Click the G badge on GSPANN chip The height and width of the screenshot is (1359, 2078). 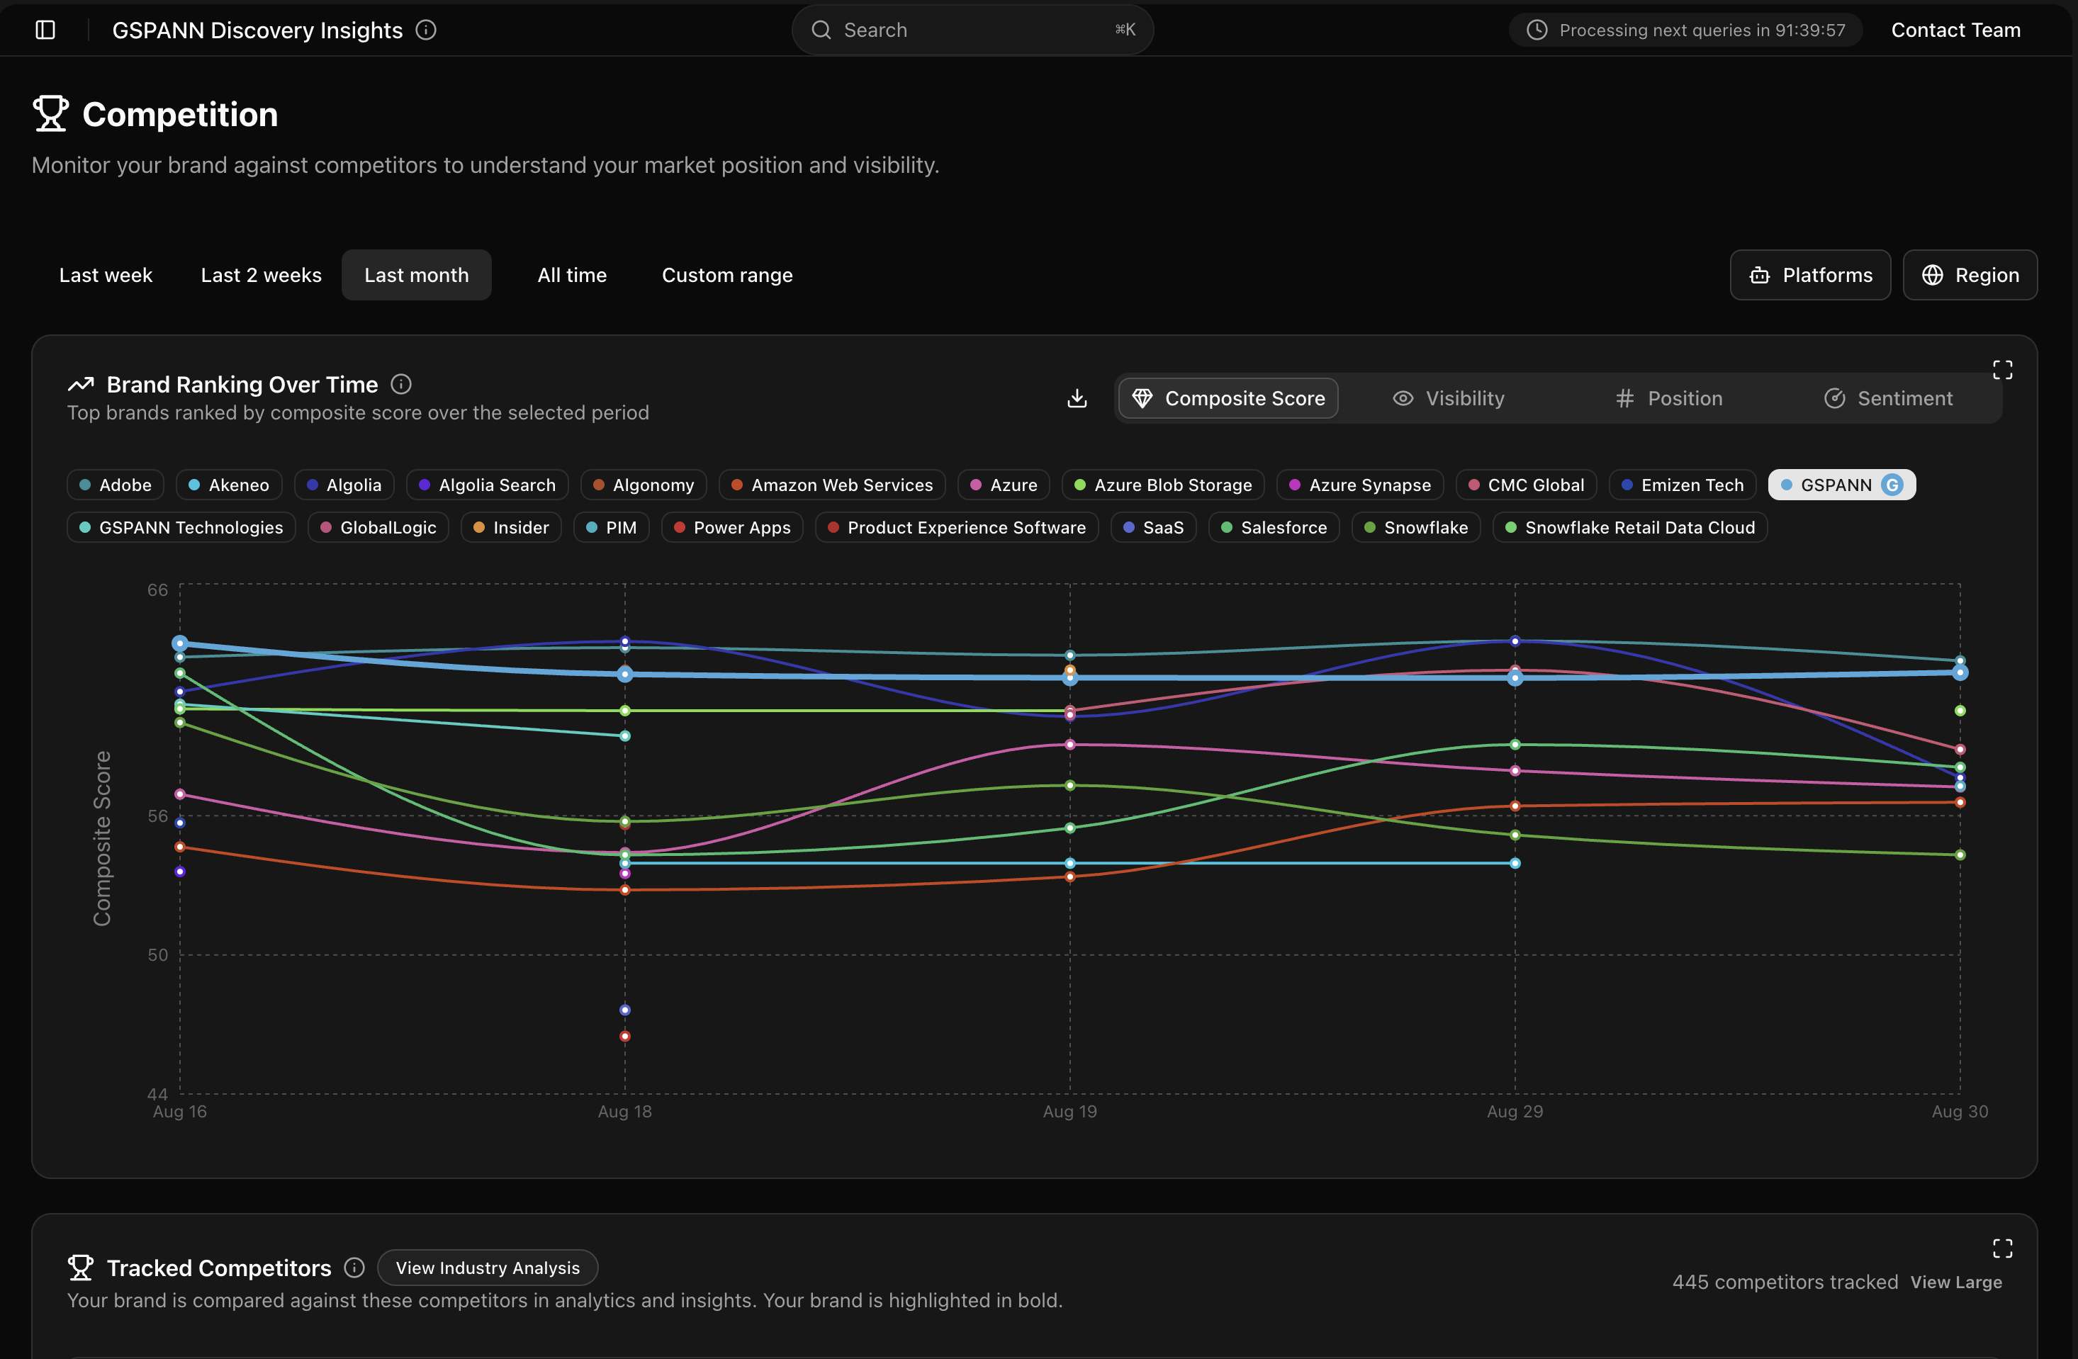1891,485
